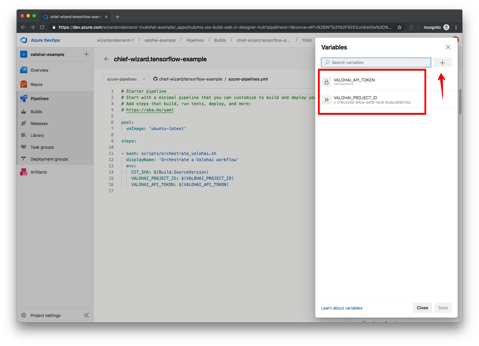Open chief-wizard.tensorflow-e... breadcrumb
The image size is (479, 346).
[x=263, y=40]
